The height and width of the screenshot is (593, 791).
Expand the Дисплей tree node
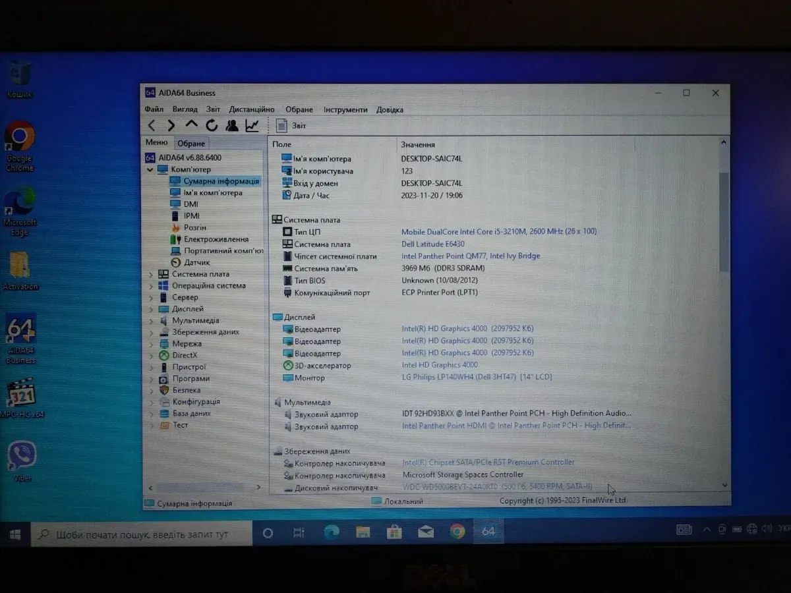point(151,309)
